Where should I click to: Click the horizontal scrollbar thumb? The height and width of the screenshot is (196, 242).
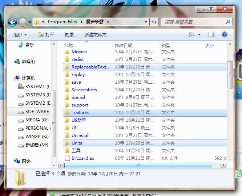click(138, 165)
